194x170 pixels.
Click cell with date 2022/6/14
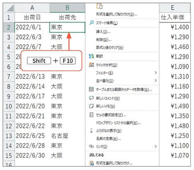(x=32, y=87)
